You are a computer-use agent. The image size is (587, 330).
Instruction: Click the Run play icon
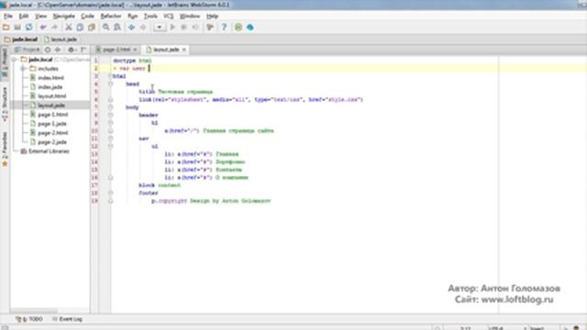[x=172, y=27]
